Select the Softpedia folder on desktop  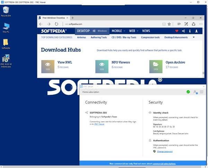coord(6,44)
